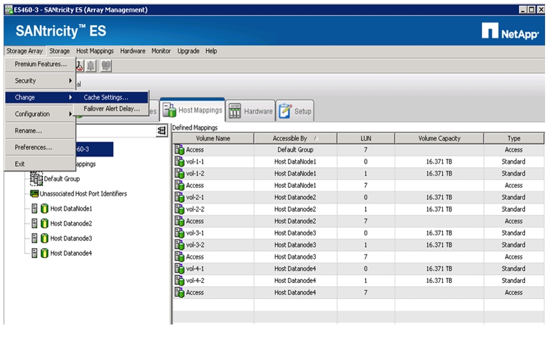The height and width of the screenshot is (344, 547).
Task: Sort by the Type column header
Action: [x=514, y=139]
